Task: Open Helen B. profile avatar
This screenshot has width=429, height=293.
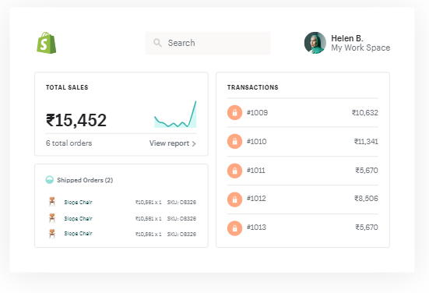Action: (315, 43)
